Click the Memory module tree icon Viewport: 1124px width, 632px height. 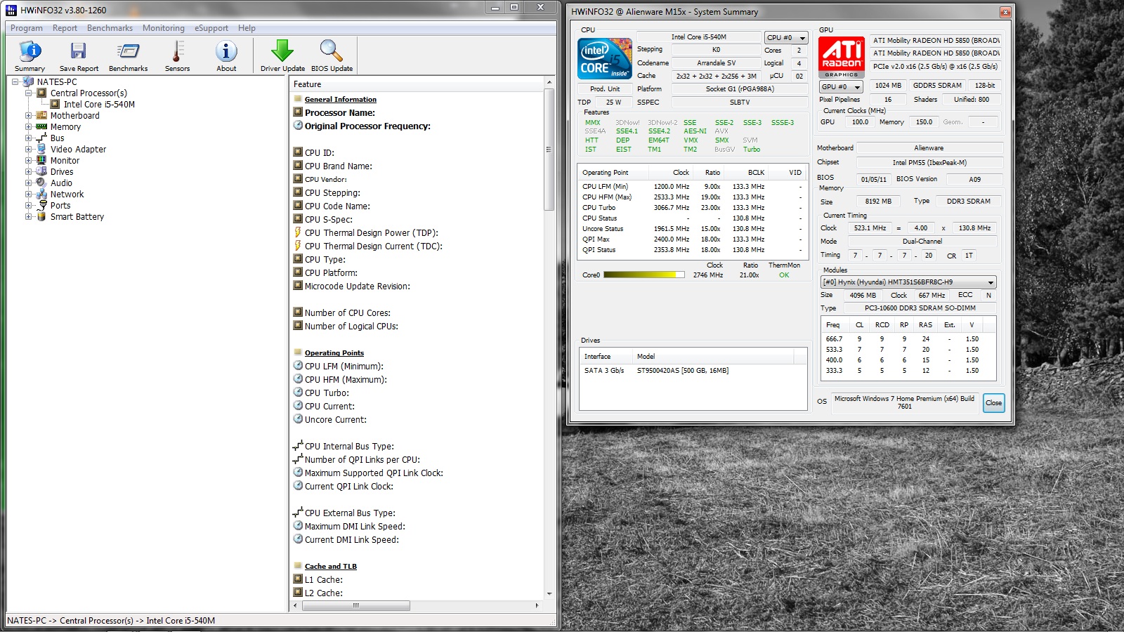[x=41, y=126]
